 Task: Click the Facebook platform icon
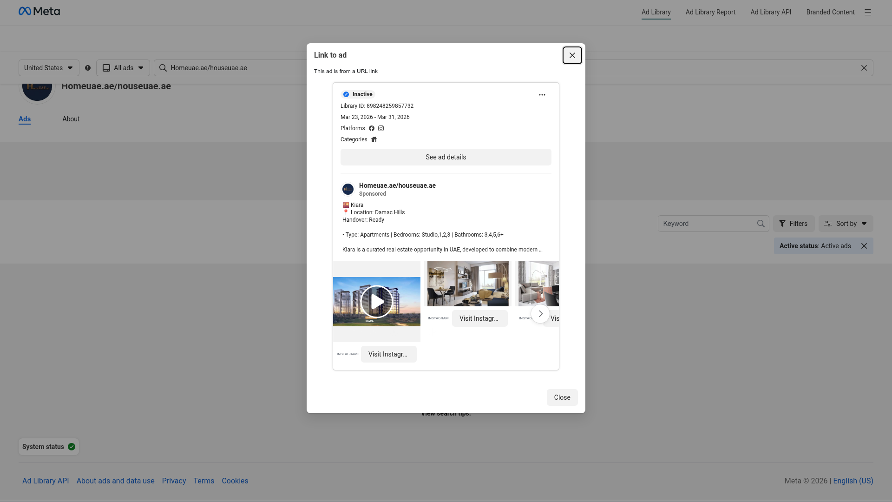372,128
